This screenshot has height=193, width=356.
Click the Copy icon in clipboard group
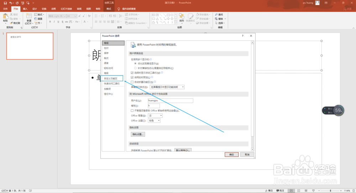[11, 19]
